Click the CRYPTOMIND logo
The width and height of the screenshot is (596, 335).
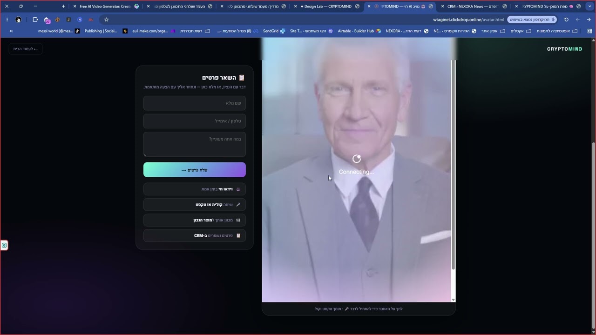tap(564, 49)
